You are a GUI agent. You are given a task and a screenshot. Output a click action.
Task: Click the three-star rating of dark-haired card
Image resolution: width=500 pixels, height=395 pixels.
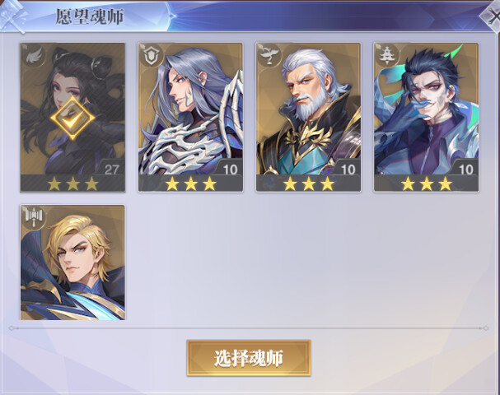pos(427,184)
